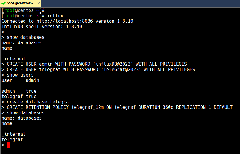Screen dimensions: 240x154
Task: Click the last 'telegraf' database name output
Action: (x=12, y=140)
